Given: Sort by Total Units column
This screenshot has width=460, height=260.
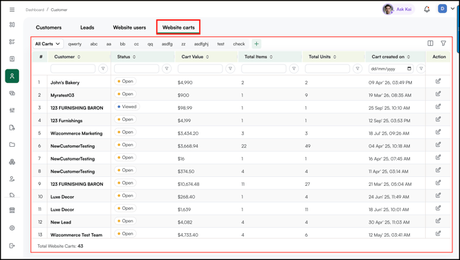Looking at the screenshot, I should 335,57.
